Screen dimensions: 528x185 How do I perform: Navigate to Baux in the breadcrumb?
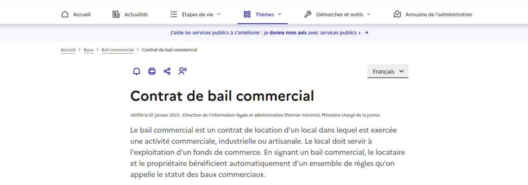click(x=88, y=50)
